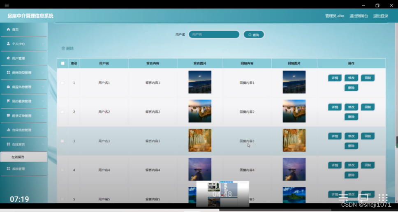Click the bar-chart icon for 合同信息管理
This screenshot has height=212, width=398.
coord(8,130)
